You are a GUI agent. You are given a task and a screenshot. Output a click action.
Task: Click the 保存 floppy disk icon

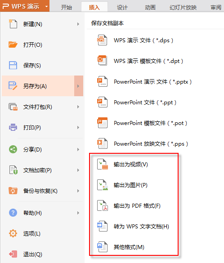point(13,65)
